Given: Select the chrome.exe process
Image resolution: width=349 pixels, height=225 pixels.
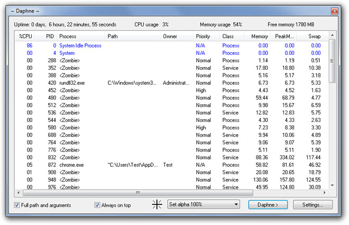Looking at the screenshot, I should tap(172, 165).
